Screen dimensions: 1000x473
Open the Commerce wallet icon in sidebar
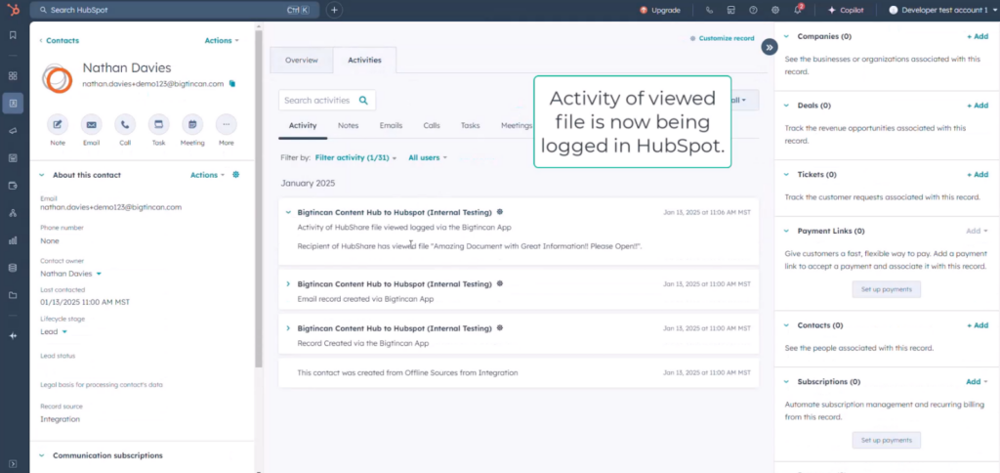click(x=13, y=186)
